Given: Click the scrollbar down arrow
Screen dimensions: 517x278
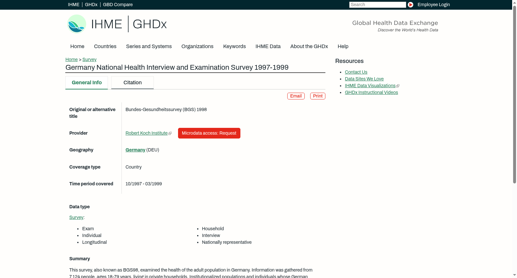Looking at the screenshot, I should point(514,275).
